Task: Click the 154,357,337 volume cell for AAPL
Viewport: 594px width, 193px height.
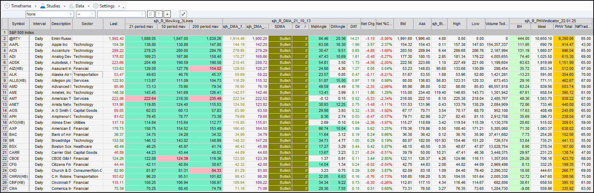Action: [x=497, y=44]
